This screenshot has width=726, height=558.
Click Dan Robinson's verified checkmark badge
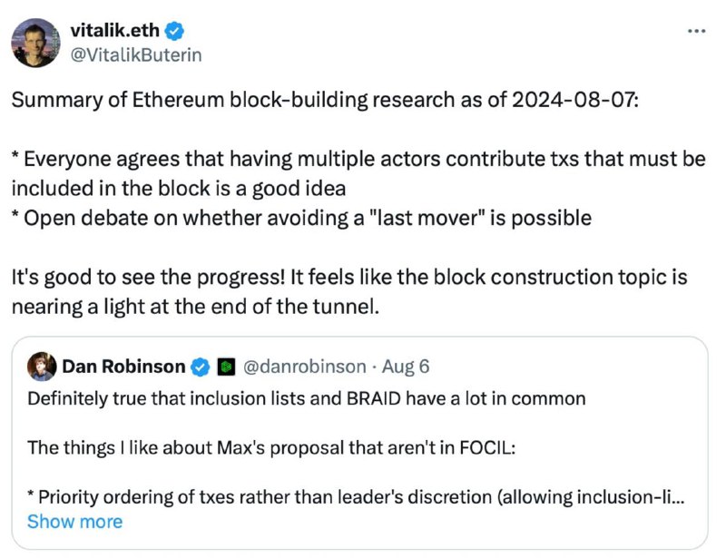pos(201,367)
